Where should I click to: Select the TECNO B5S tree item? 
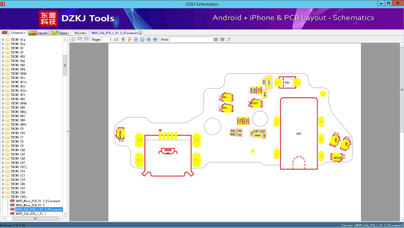coord(18,57)
